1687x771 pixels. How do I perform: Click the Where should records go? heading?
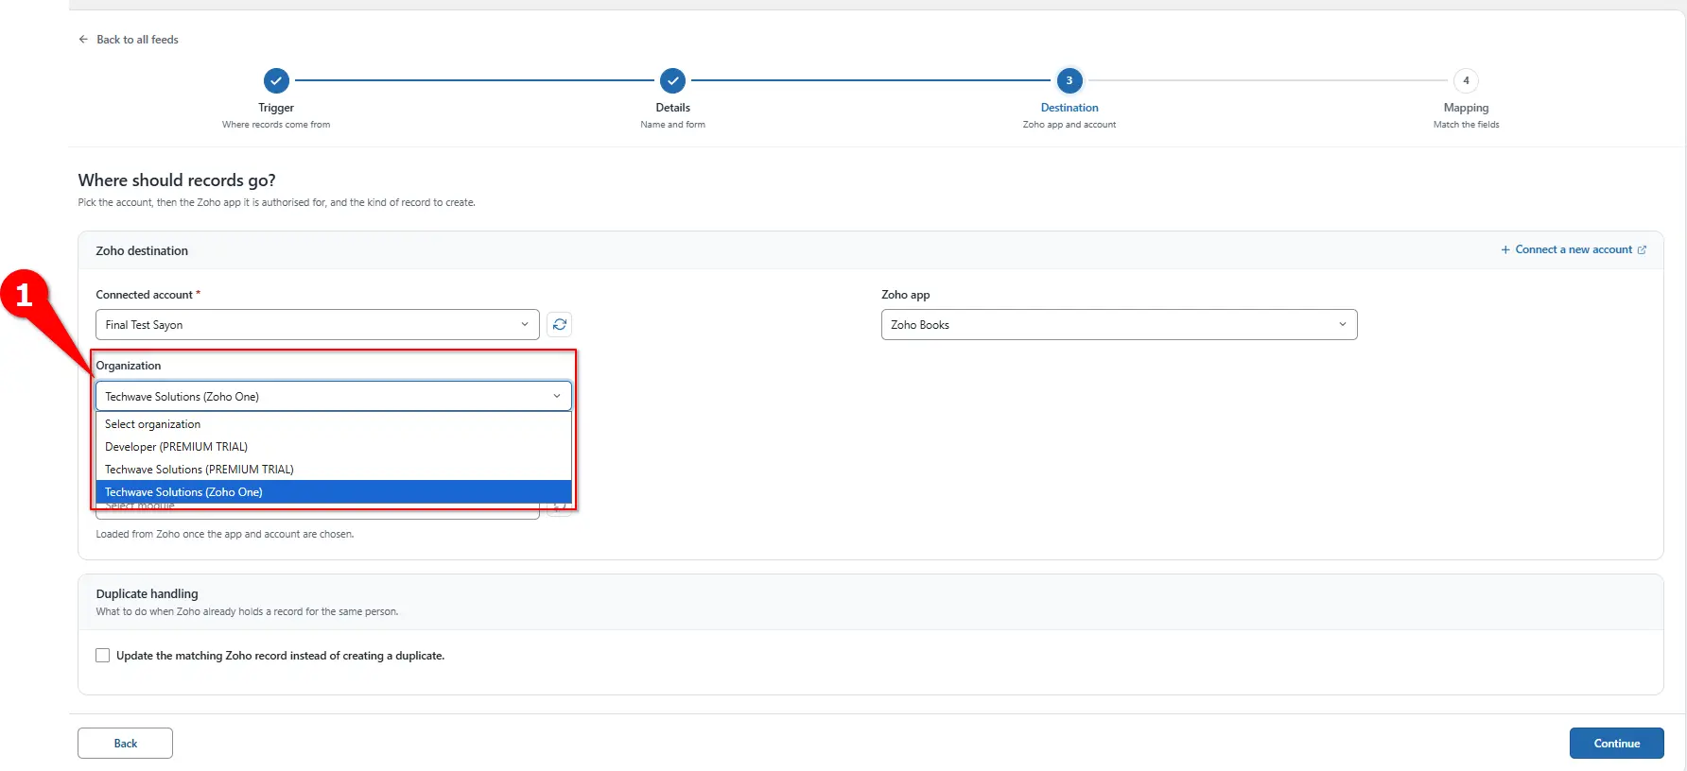point(177,180)
